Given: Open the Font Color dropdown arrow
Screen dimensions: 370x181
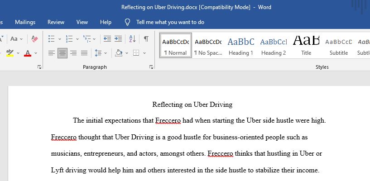Looking at the screenshot, I should tap(36, 53).
